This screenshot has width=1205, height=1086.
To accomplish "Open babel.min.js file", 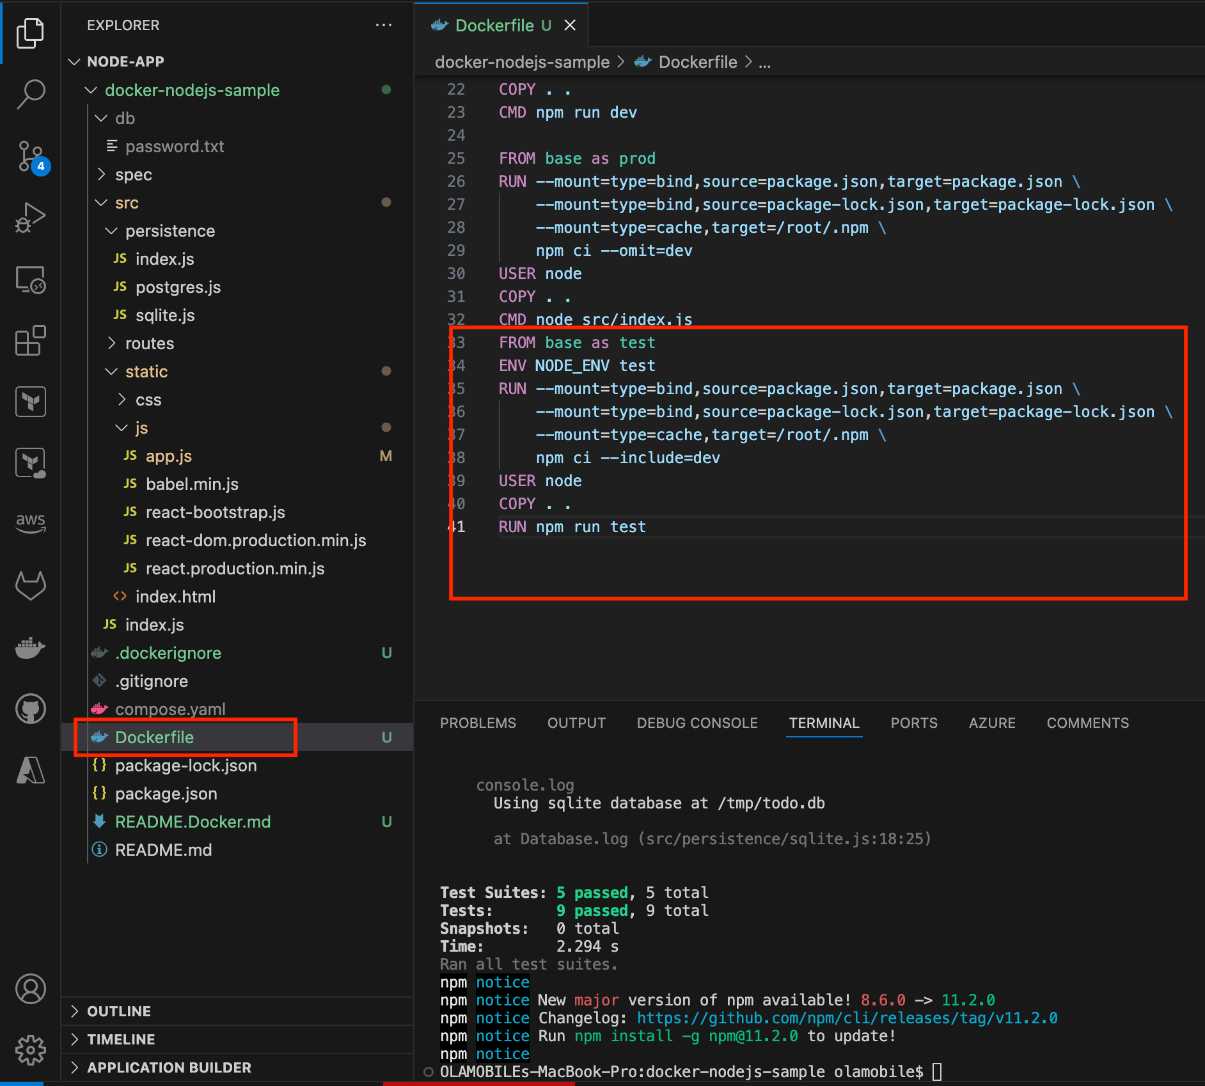I will (237, 484).
